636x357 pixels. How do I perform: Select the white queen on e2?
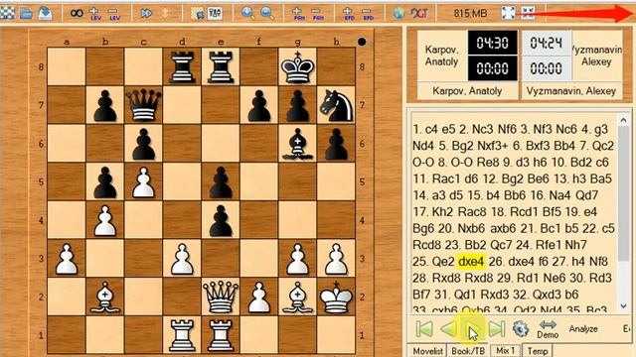pyautogui.click(x=221, y=297)
